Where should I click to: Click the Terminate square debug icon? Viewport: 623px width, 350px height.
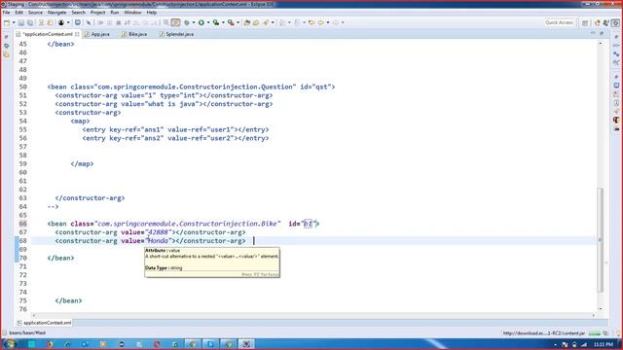(119, 22)
